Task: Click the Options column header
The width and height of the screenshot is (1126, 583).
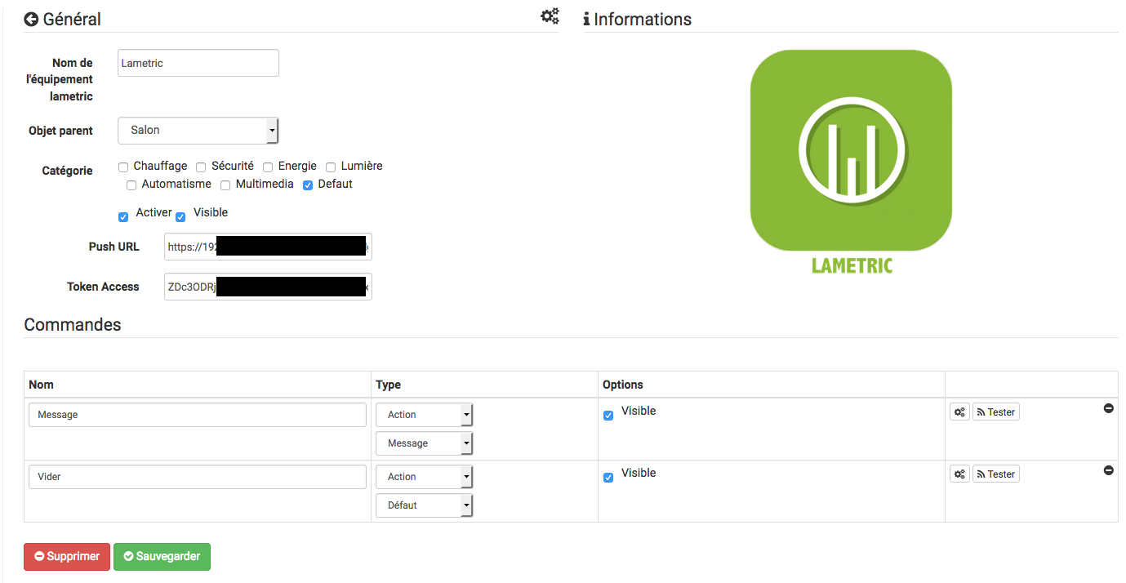Action: [x=623, y=385]
